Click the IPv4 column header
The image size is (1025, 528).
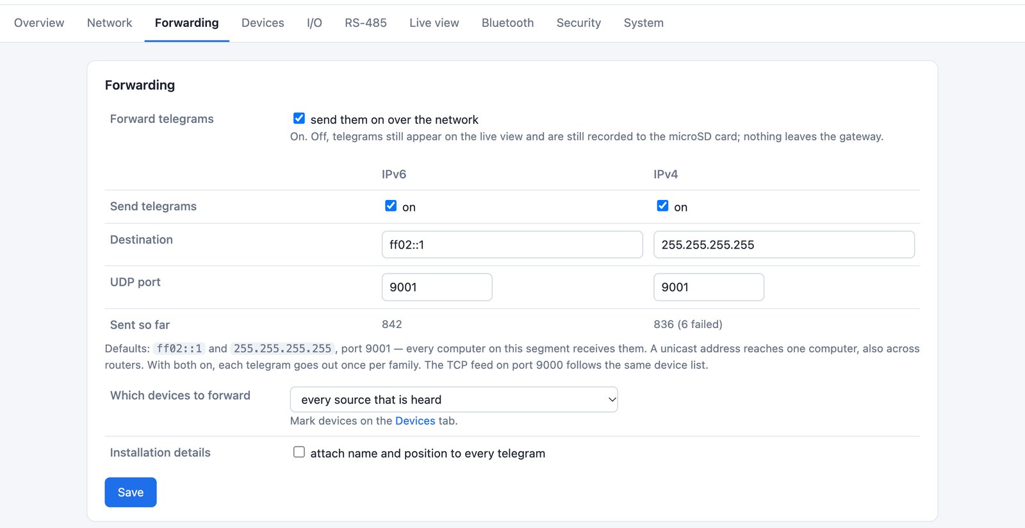tap(666, 174)
